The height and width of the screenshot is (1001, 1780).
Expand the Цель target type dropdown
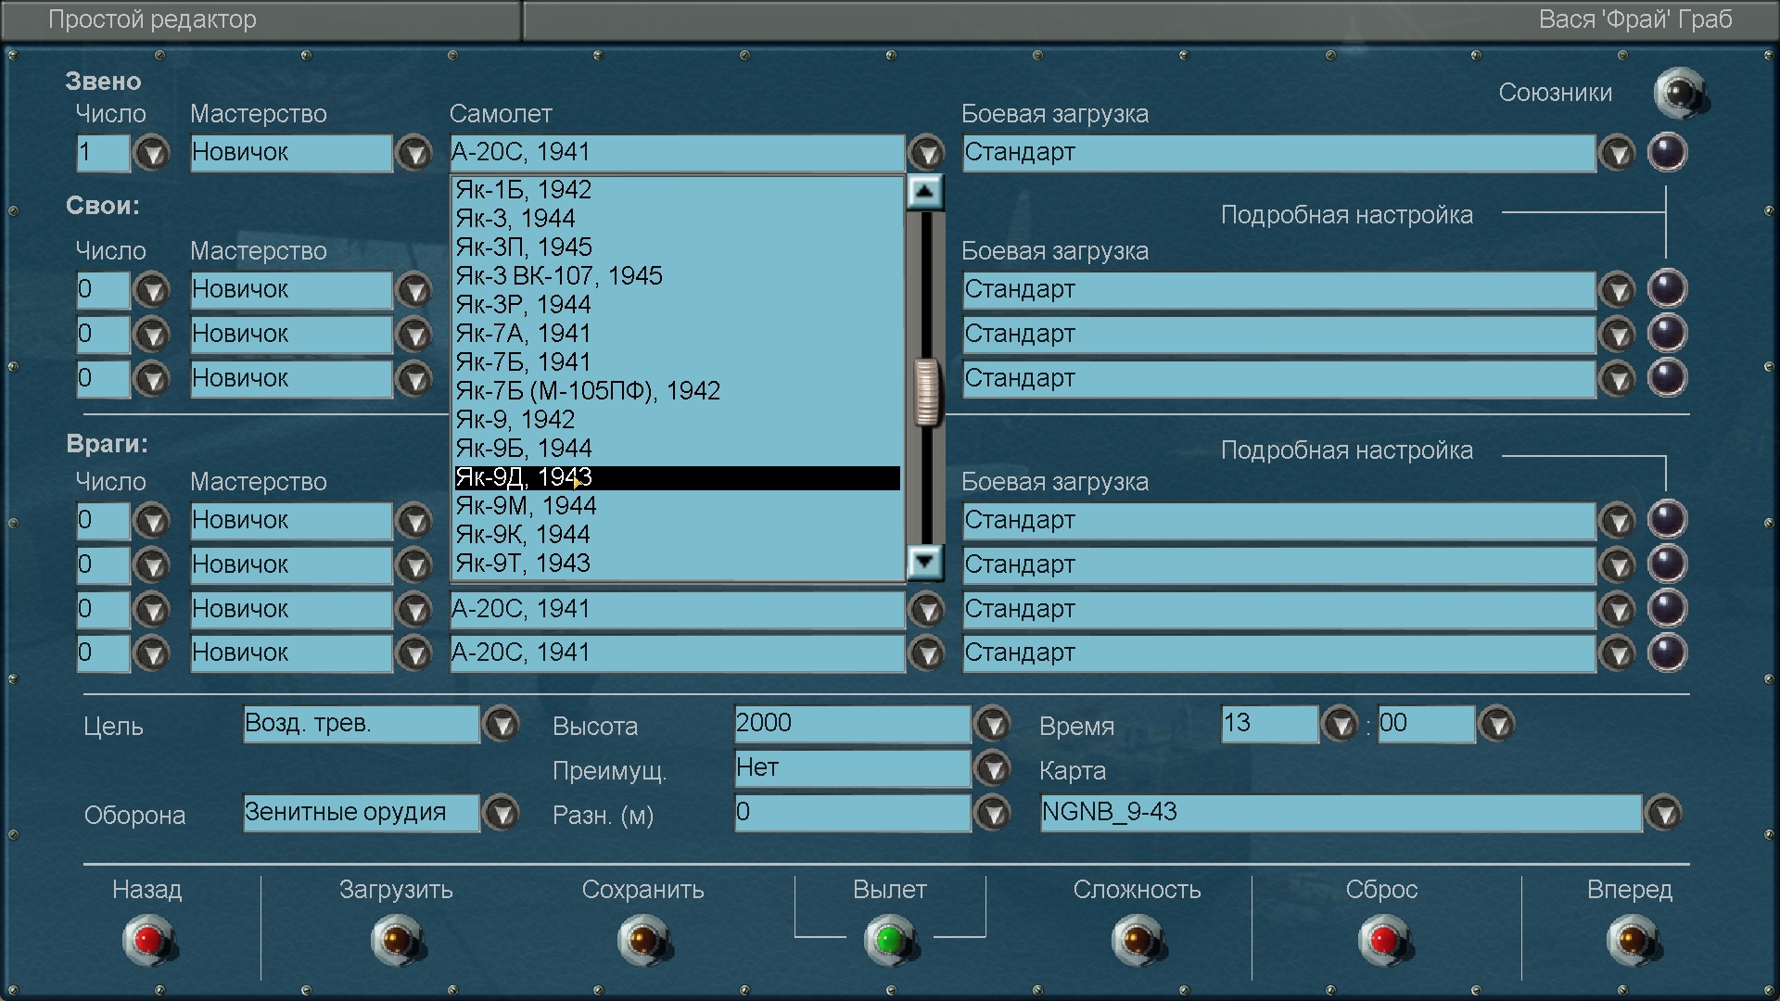click(502, 725)
